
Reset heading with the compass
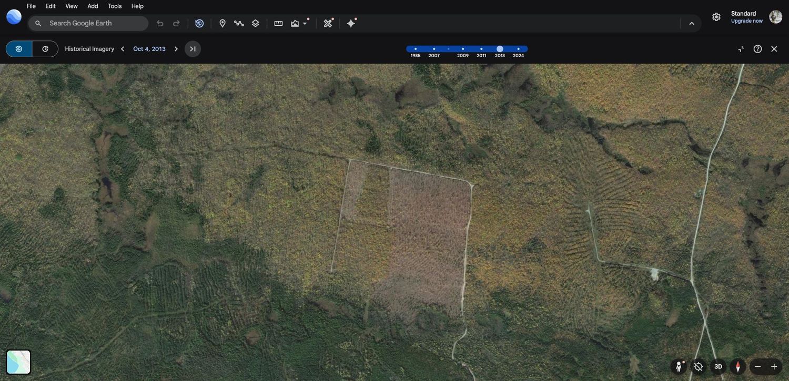738,366
